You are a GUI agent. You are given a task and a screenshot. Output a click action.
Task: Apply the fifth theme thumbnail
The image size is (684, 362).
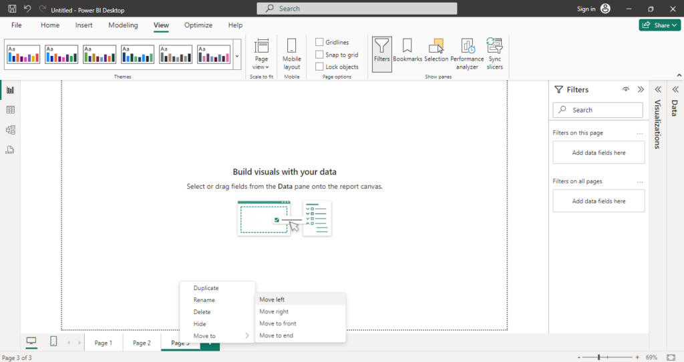(x=176, y=55)
